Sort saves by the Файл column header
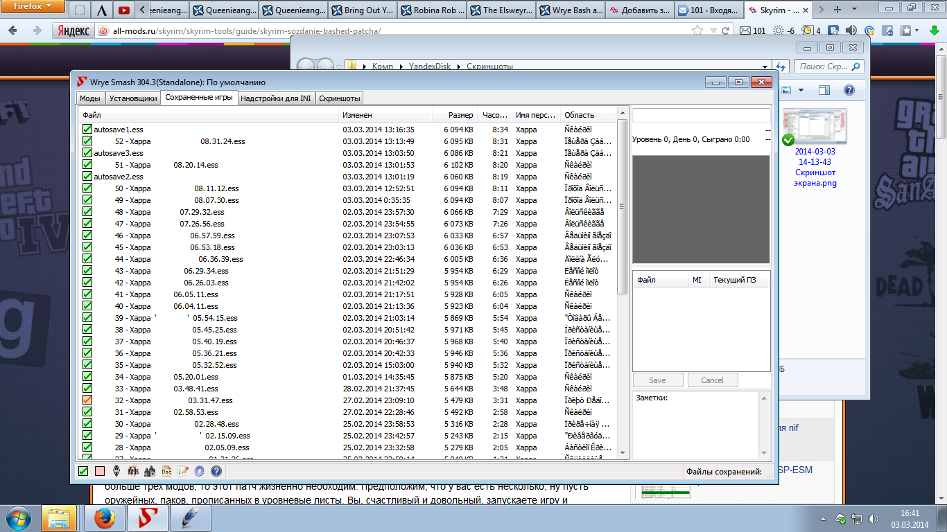947x532 pixels. (209, 115)
